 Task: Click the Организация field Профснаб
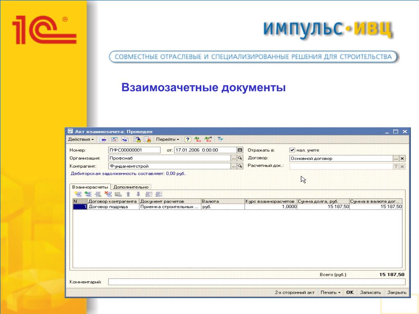point(169,158)
